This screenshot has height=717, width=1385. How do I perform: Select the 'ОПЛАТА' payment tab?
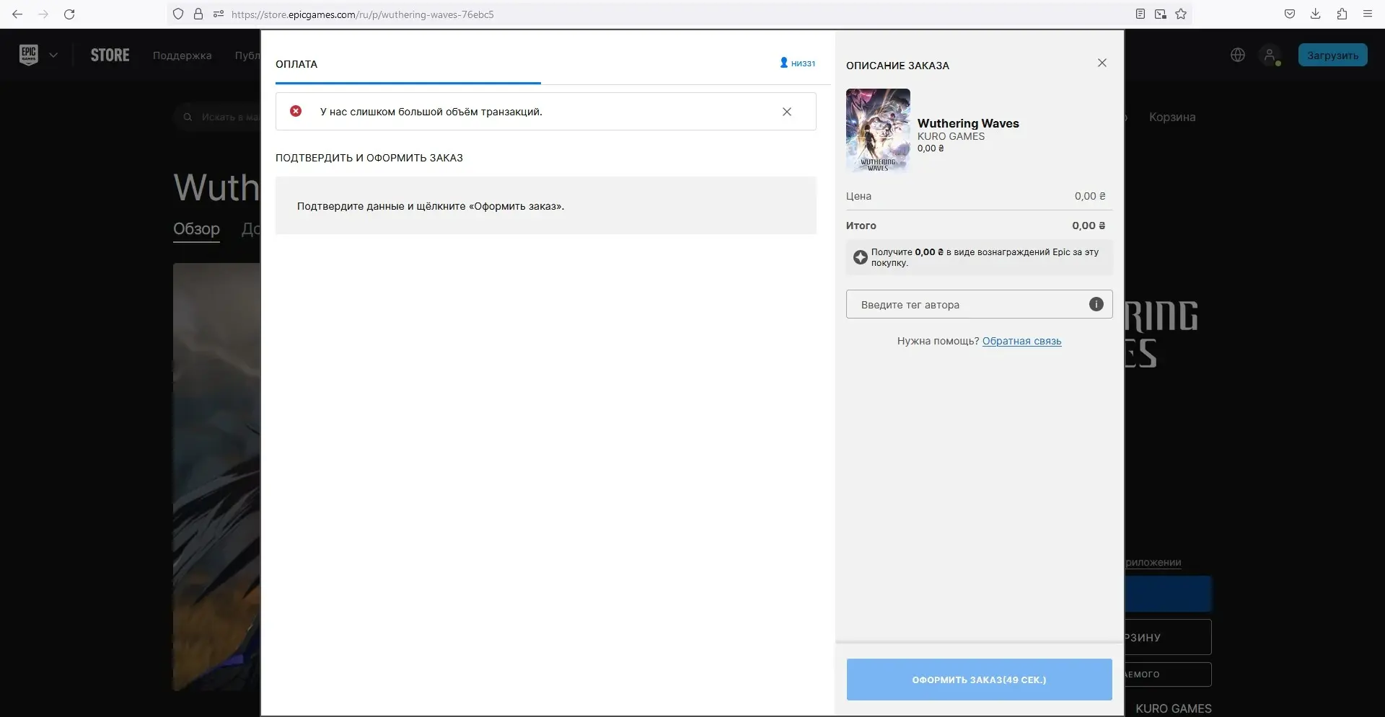pyautogui.click(x=296, y=64)
